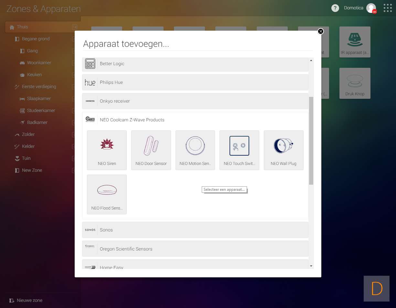Choose the NEO Flood Sensor tile
The height and width of the screenshot is (308, 396).
(107, 194)
